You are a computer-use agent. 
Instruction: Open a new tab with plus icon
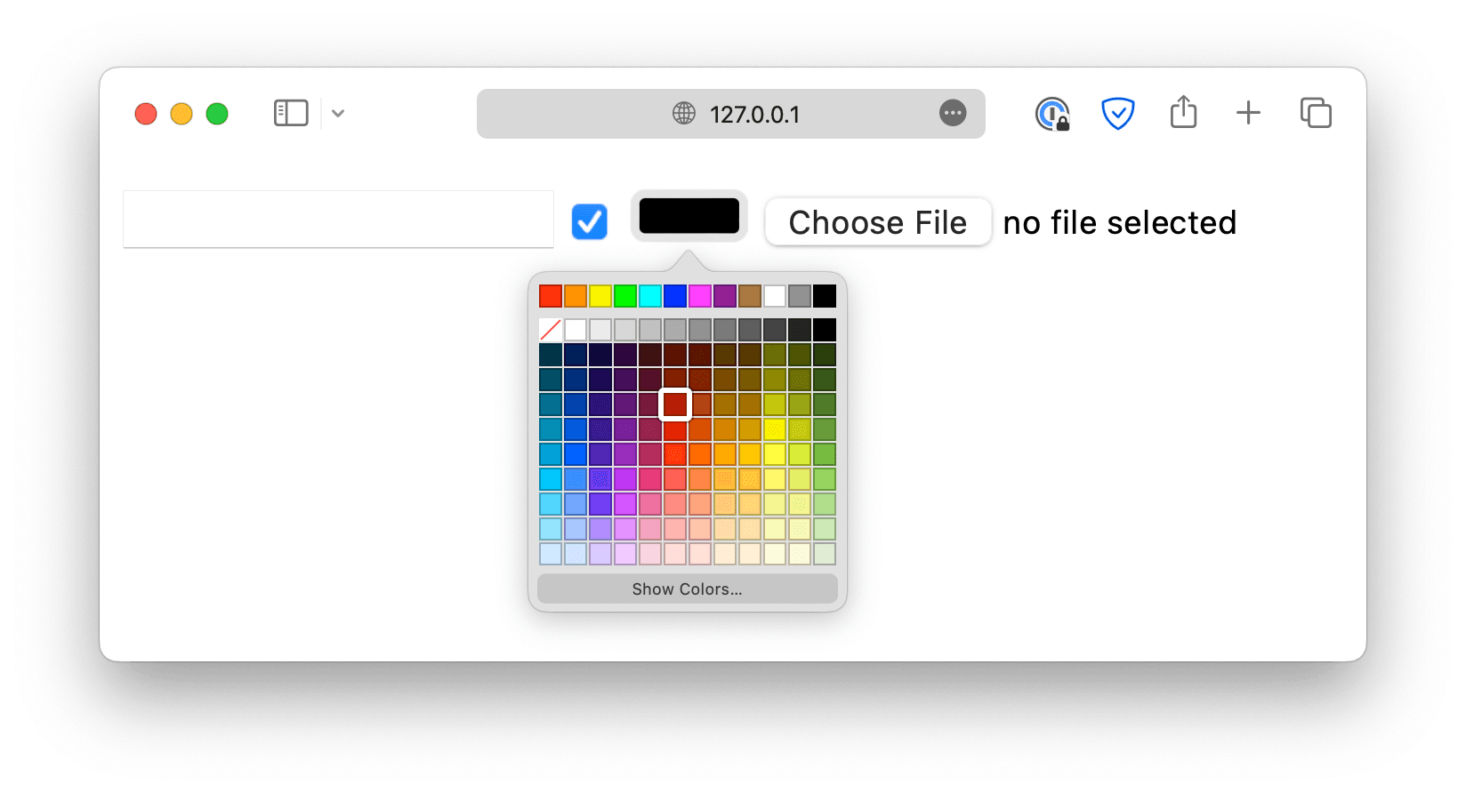click(x=1248, y=113)
